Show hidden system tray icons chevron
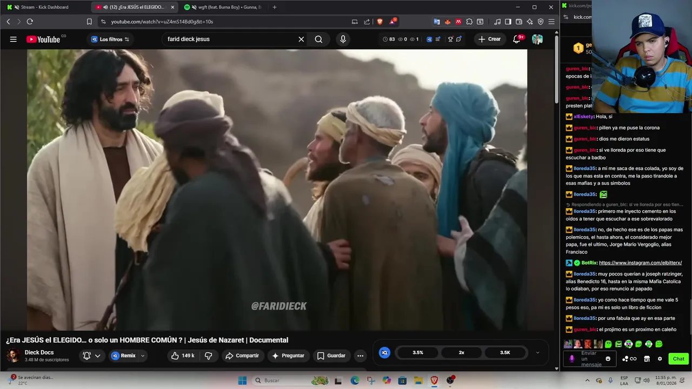This screenshot has height=389, width=692. 587,380
